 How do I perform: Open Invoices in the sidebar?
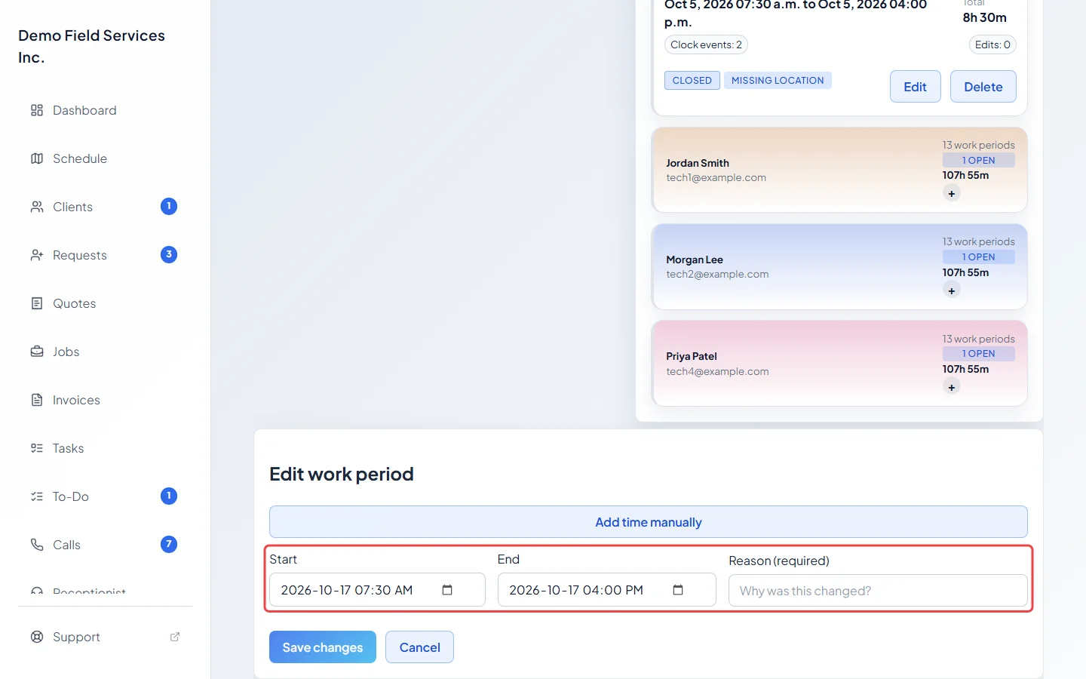click(105, 400)
